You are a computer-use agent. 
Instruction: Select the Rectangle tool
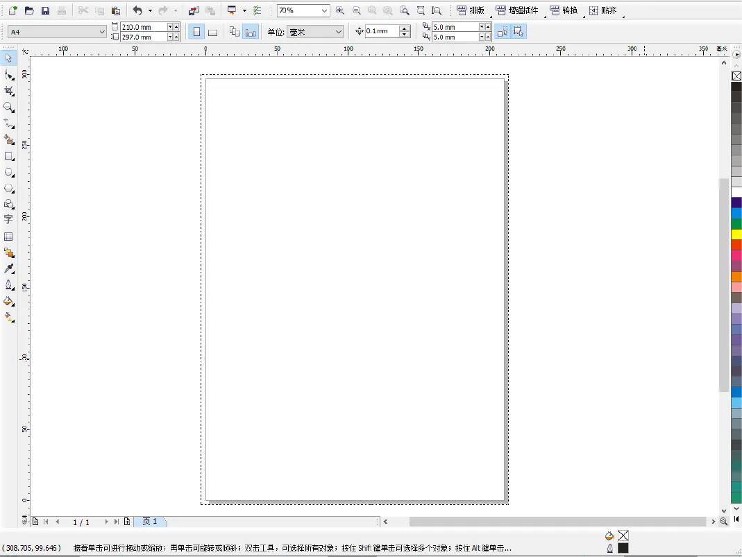8,156
